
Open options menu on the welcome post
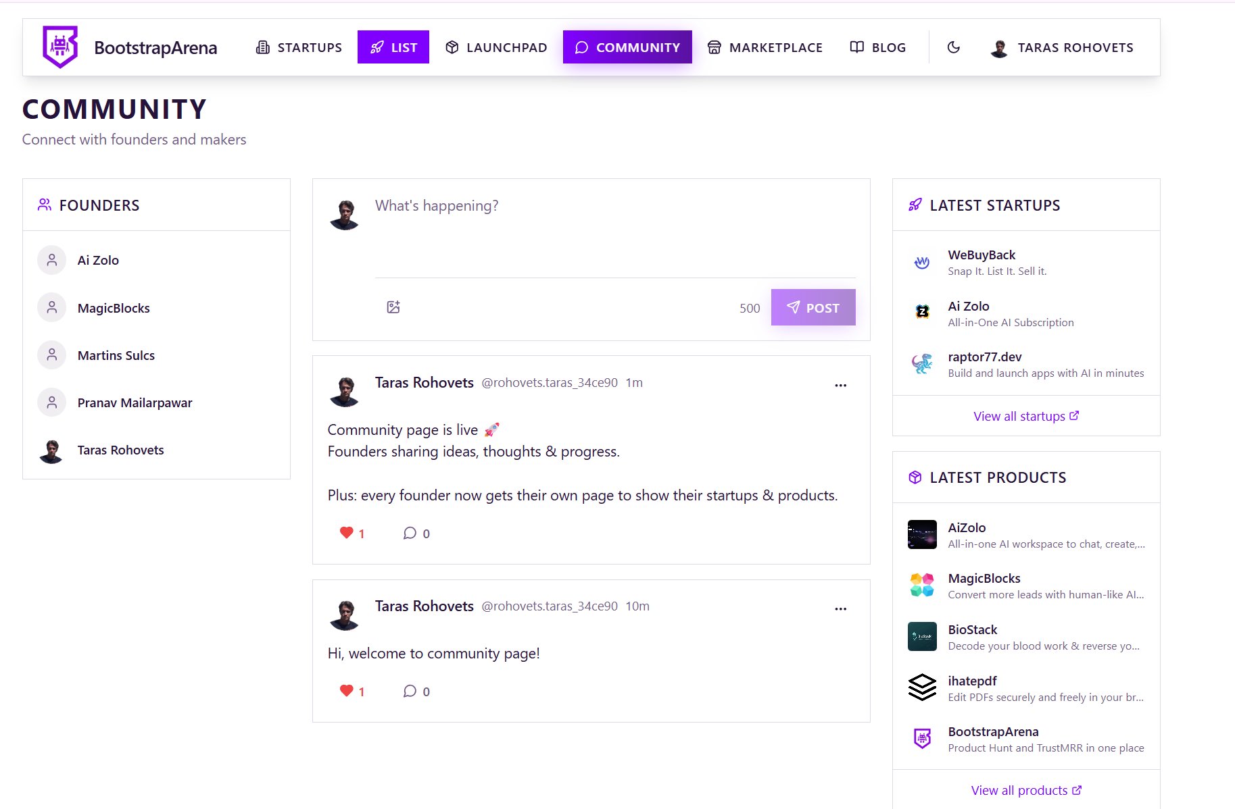click(x=840, y=608)
